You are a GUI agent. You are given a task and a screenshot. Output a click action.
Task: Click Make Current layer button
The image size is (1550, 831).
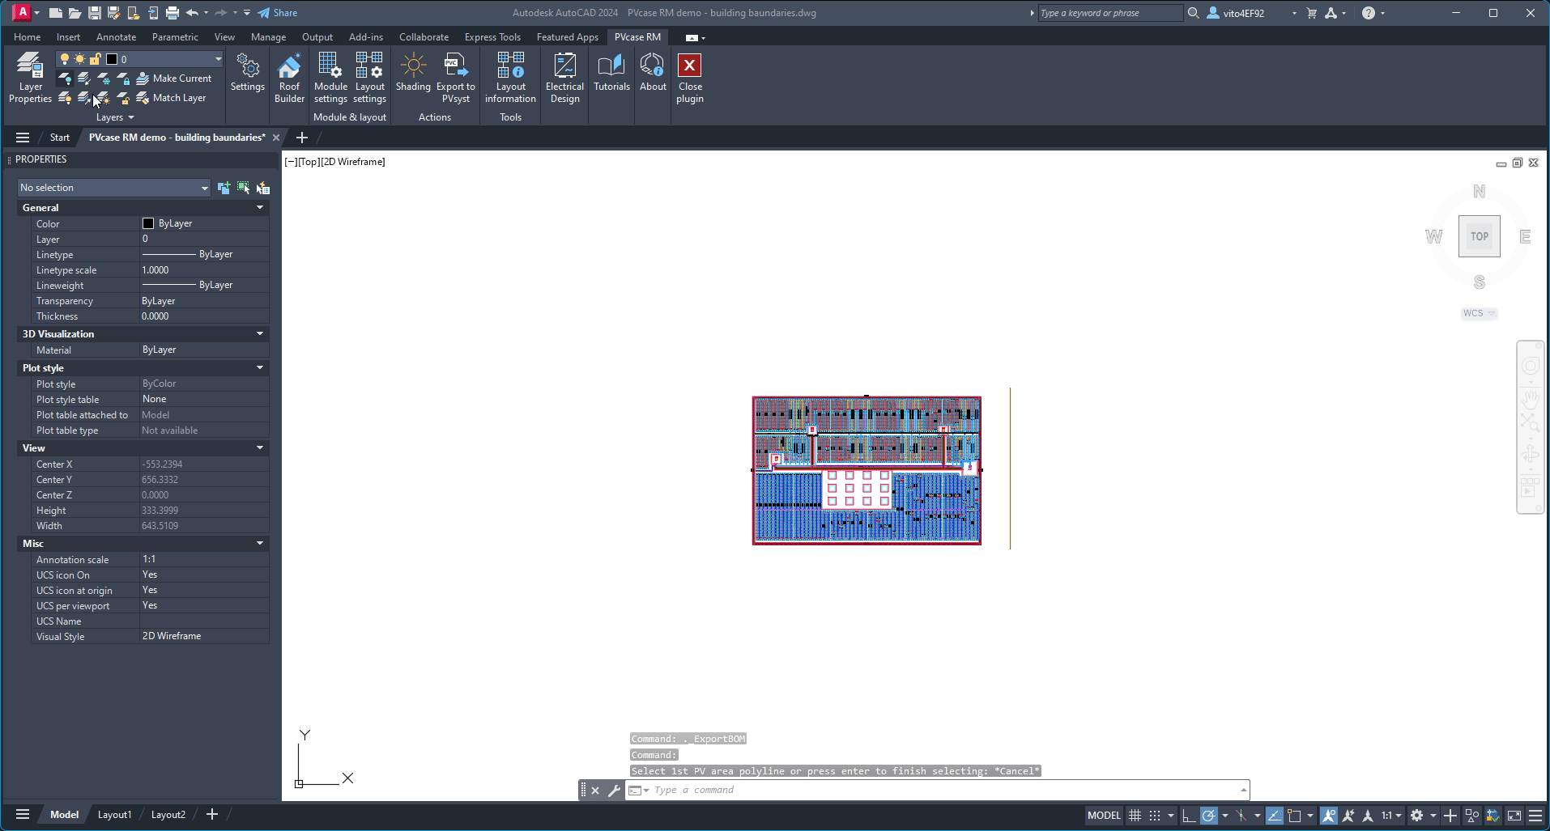click(174, 78)
